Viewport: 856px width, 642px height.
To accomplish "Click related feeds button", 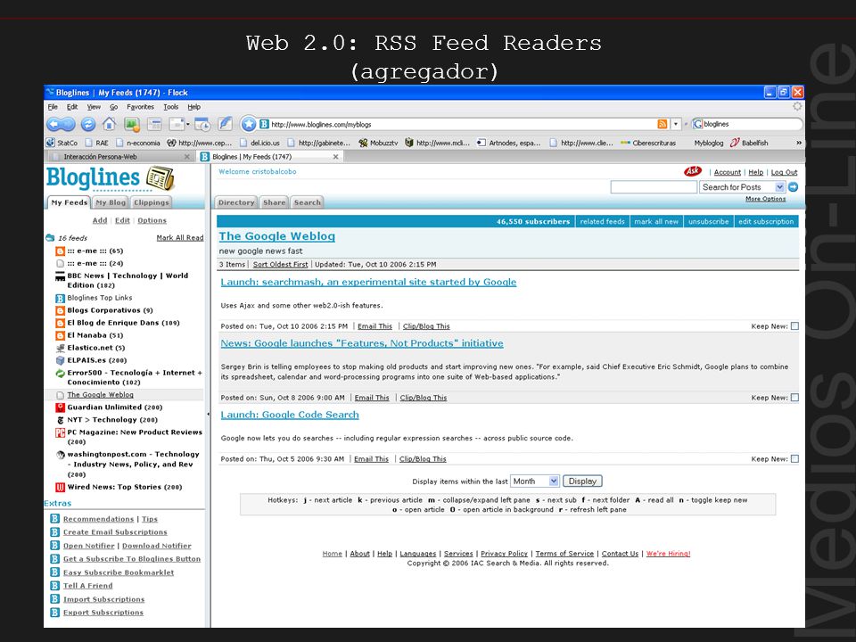I will 602,222.
